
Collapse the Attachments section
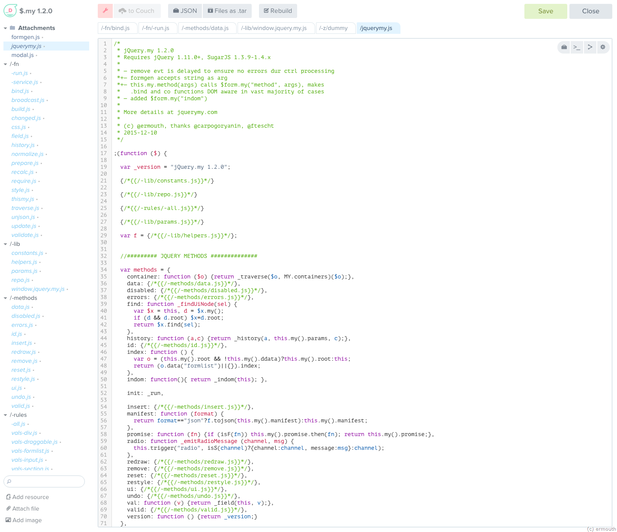click(6, 28)
